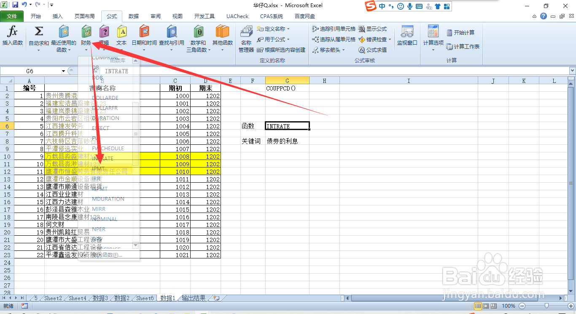The height and width of the screenshot is (314, 576).
Task: Click Create from Selection (根据所选内容创建)
Action: pos(281,50)
